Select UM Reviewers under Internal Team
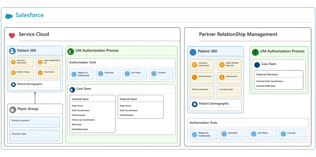This screenshot has height=157, width=316. pyautogui.click(x=79, y=115)
